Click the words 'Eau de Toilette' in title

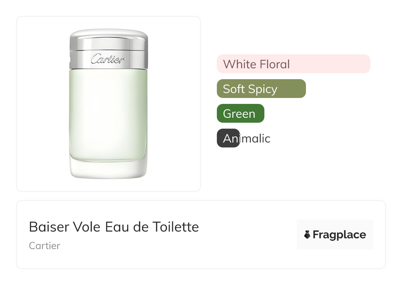pos(152,227)
